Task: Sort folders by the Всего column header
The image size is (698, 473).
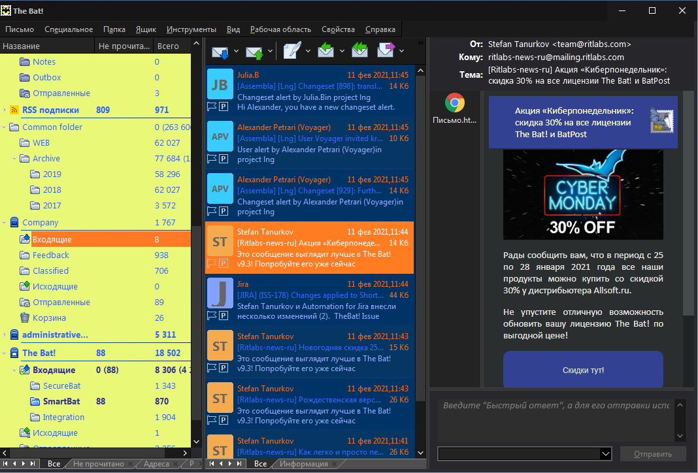Action: click(x=172, y=46)
